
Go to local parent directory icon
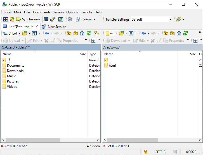69,33
